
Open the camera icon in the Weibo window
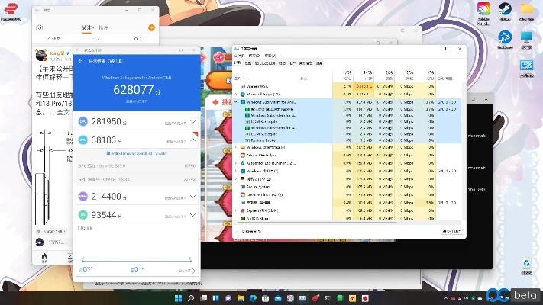[x=40, y=27]
